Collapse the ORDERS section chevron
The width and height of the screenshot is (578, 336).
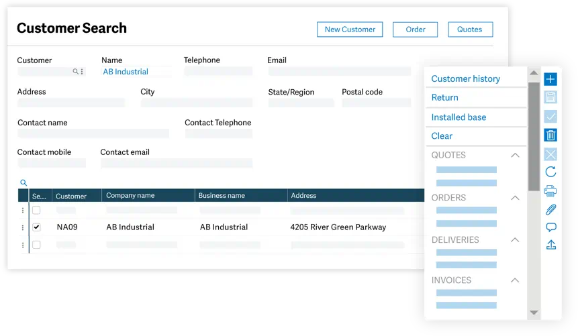[x=515, y=198]
